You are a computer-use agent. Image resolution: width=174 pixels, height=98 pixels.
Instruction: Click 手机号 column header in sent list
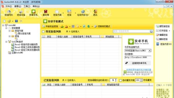point(93,85)
